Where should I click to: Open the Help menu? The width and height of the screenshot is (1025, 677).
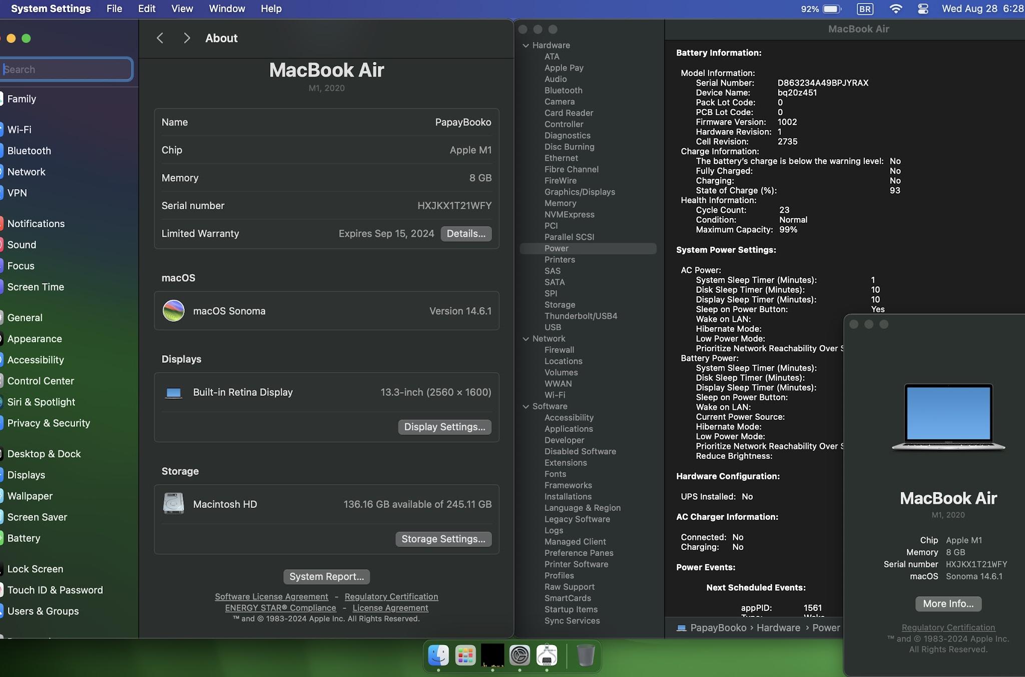pyautogui.click(x=271, y=9)
